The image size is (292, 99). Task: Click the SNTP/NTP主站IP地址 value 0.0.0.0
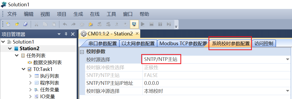click(152, 83)
